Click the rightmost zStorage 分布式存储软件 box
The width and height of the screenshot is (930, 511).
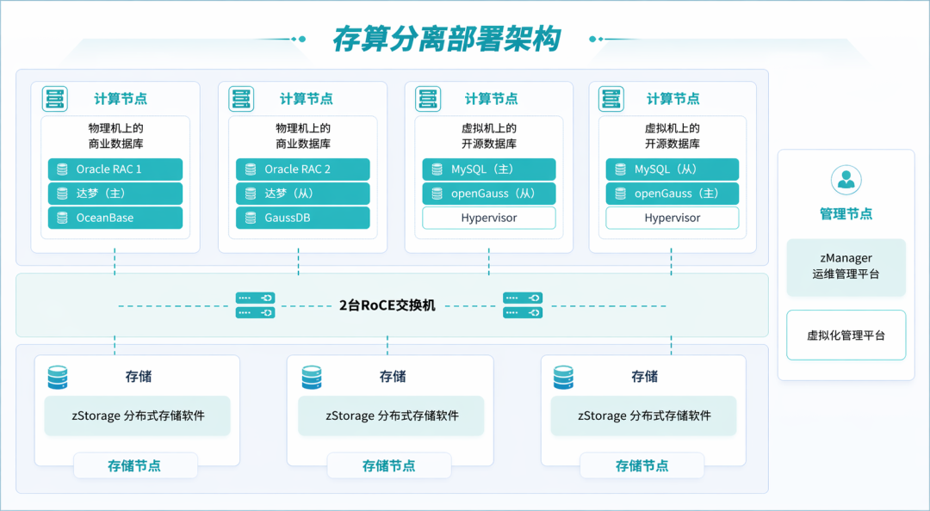tap(643, 416)
